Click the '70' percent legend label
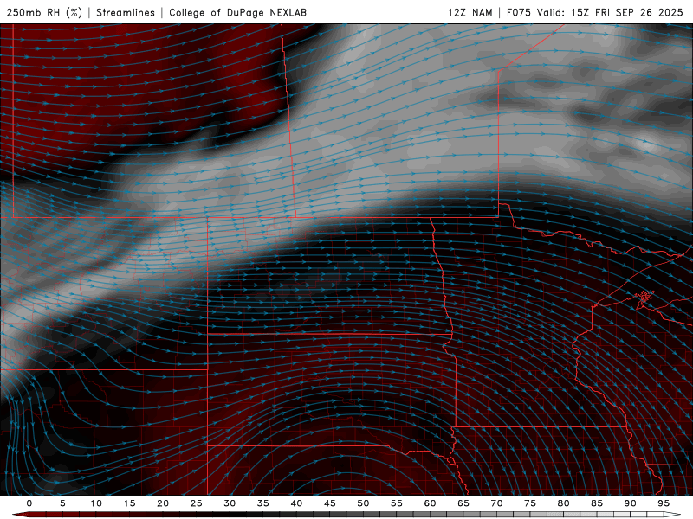The image size is (693, 519). 496,503
